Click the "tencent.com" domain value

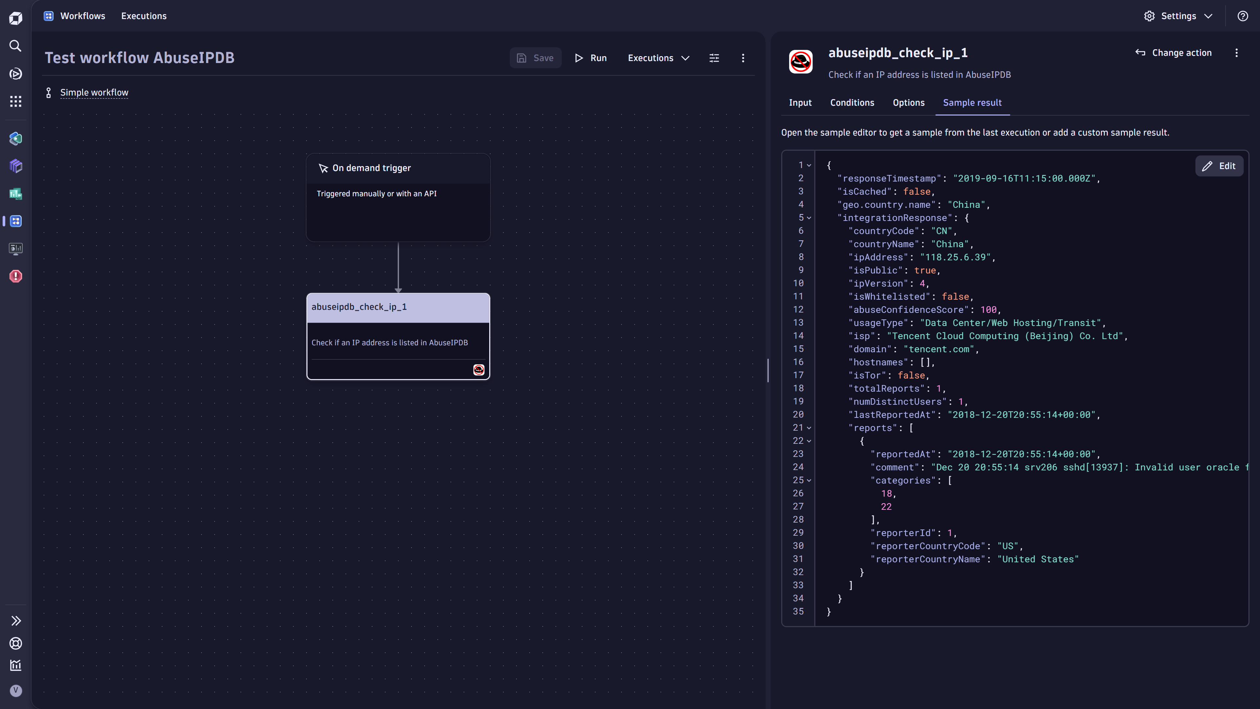939,349
